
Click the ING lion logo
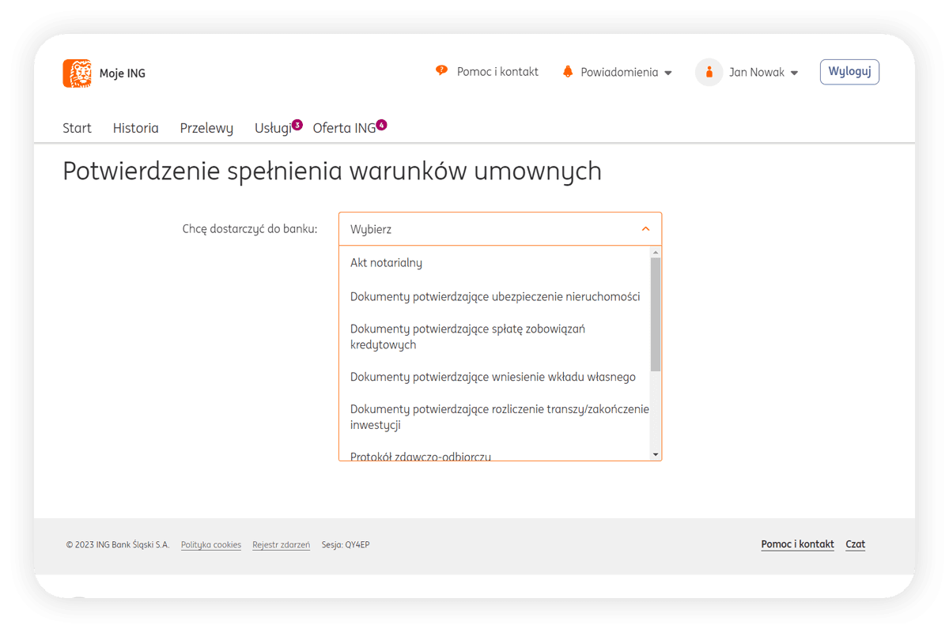point(77,73)
